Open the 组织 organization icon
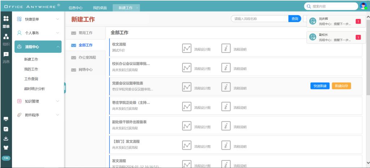Viewport: 370px width, 168px height. click(6, 37)
